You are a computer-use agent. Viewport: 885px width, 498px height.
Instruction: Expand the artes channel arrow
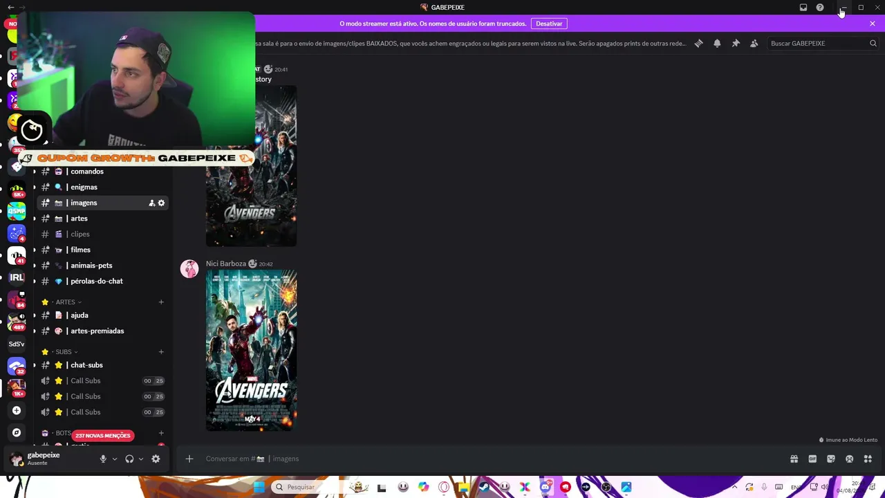(x=35, y=219)
